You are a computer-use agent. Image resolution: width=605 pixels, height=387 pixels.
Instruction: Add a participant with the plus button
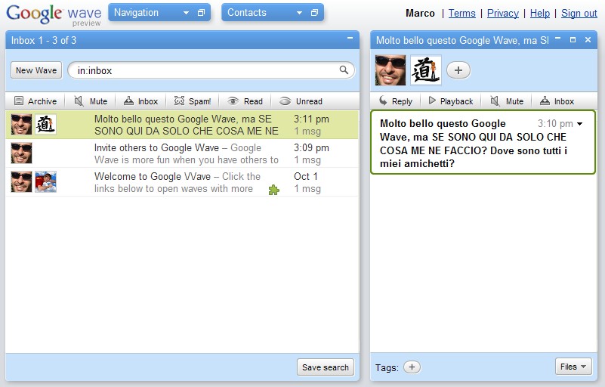[458, 70]
